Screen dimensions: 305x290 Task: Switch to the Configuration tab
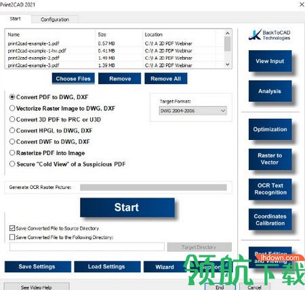pos(55,20)
